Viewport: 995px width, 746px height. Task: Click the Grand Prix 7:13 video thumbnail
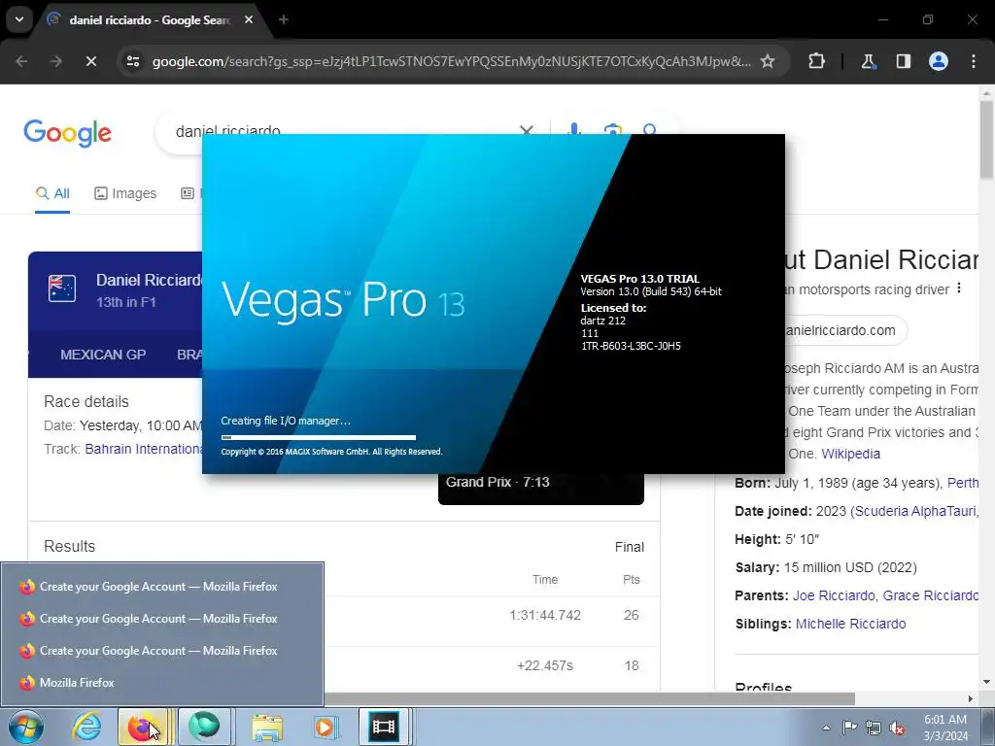(x=540, y=489)
